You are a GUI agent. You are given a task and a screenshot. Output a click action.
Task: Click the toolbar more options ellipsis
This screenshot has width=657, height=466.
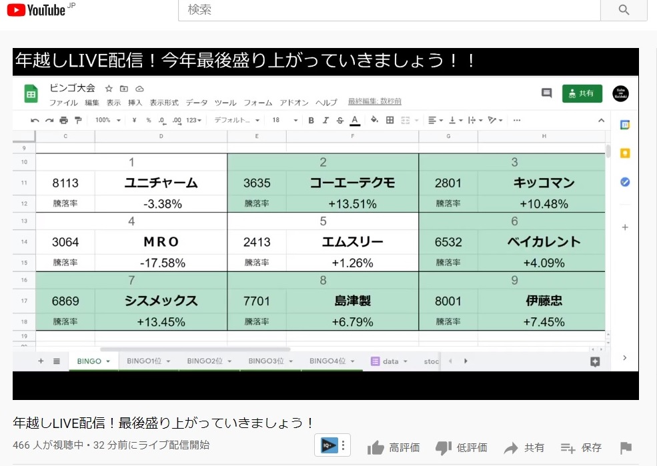(517, 121)
